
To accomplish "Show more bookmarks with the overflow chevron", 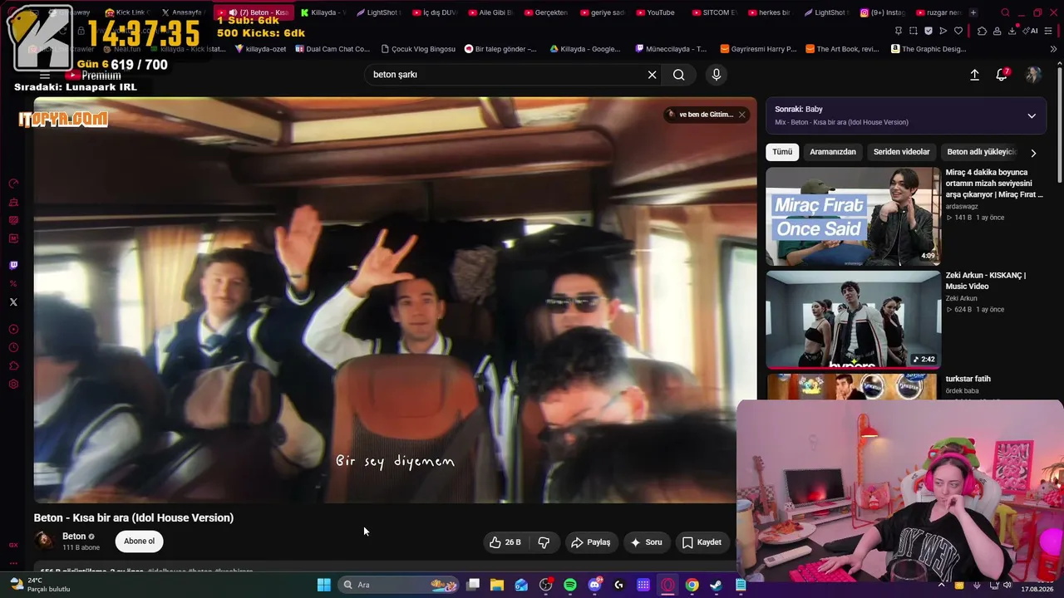I will pos(1053,49).
